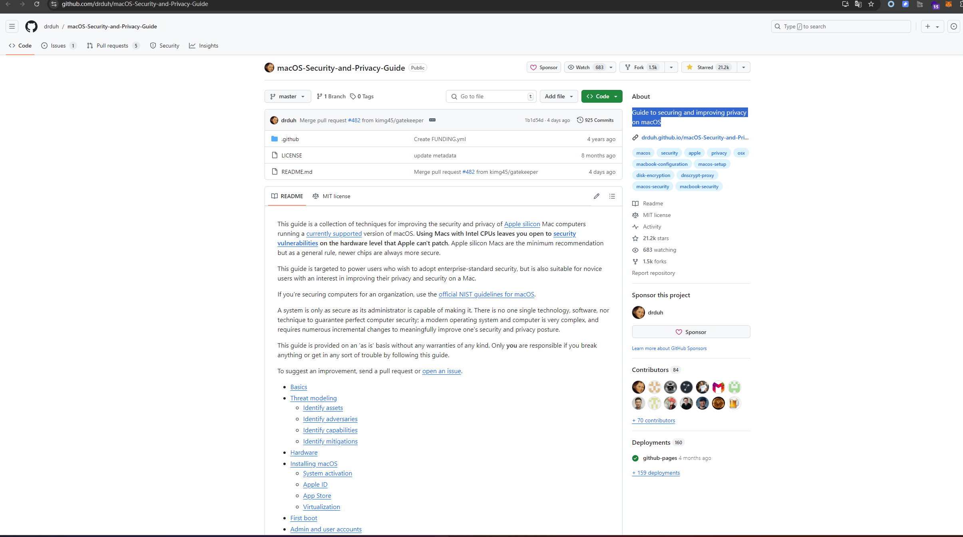This screenshot has height=537, width=963.
Task: Open the + 159 deployments link
Action: pos(656,473)
